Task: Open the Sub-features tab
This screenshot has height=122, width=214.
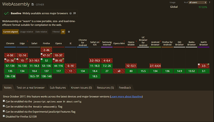Action: (58, 88)
